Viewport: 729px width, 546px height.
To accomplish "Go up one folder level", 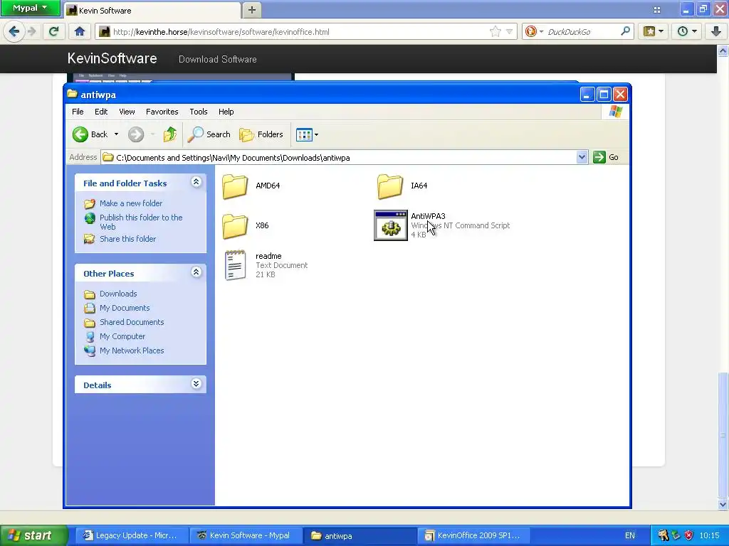I will tap(169, 134).
